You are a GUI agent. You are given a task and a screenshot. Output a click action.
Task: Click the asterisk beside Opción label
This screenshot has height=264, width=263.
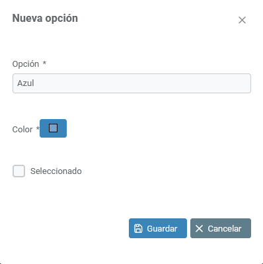point(44,63)
